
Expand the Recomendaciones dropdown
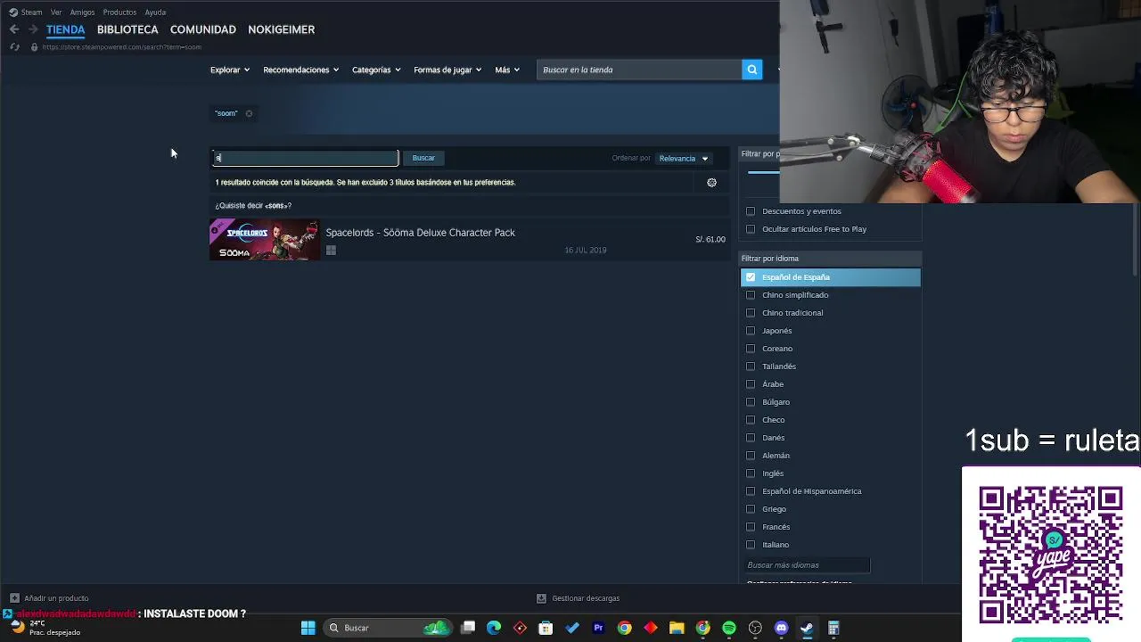[x=300, y=70]
